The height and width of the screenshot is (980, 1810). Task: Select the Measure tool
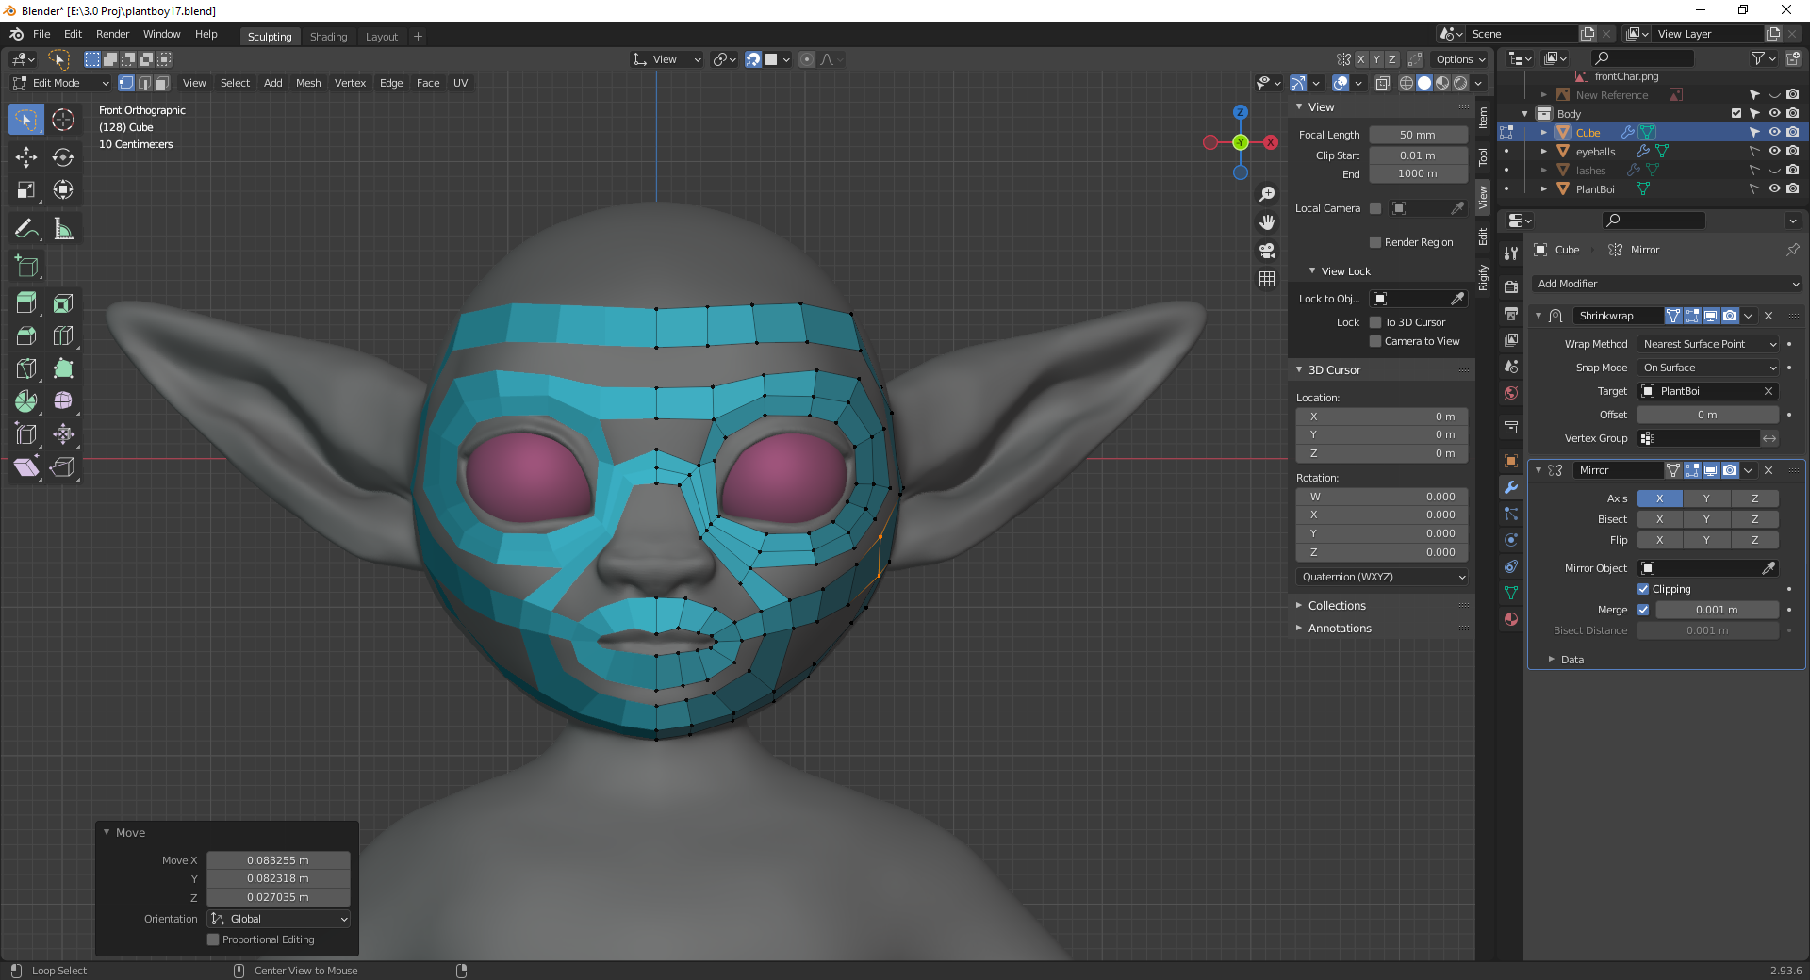coord(63,229)
